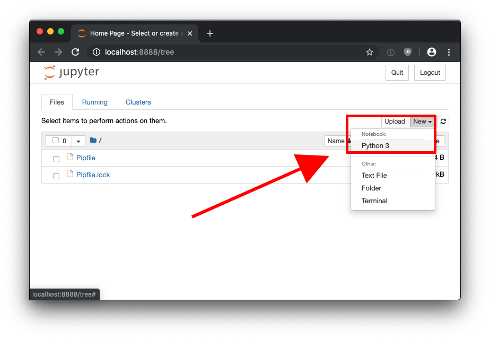Open the Pipfile link

[x=85, y=158]
